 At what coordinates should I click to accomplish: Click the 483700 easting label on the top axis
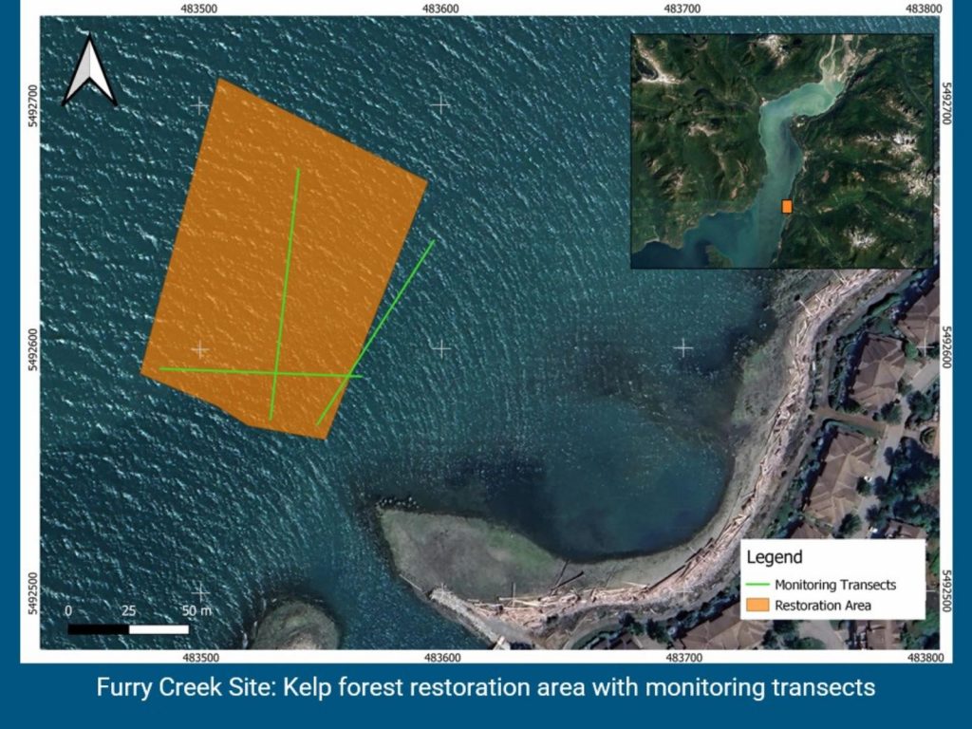pos(682,8)
